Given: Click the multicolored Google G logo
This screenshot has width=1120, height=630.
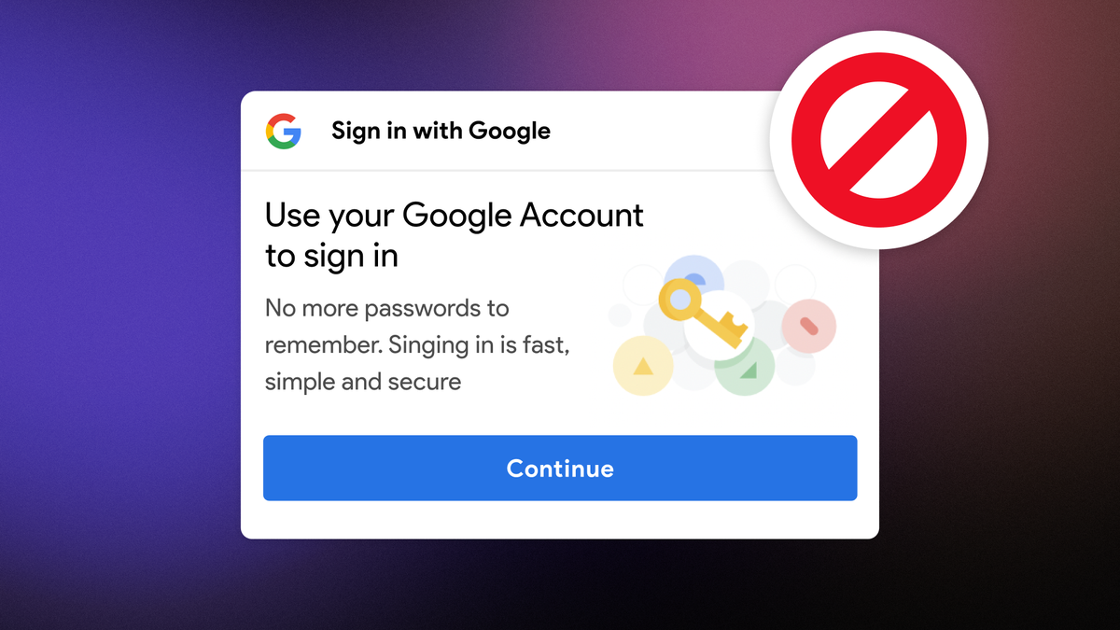Looking at the screenshot, I should 283,132.
